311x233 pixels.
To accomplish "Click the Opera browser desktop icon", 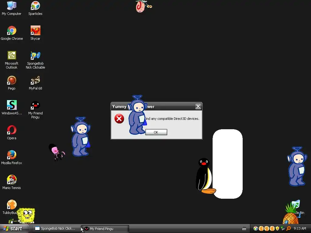I will click(12, 132).
